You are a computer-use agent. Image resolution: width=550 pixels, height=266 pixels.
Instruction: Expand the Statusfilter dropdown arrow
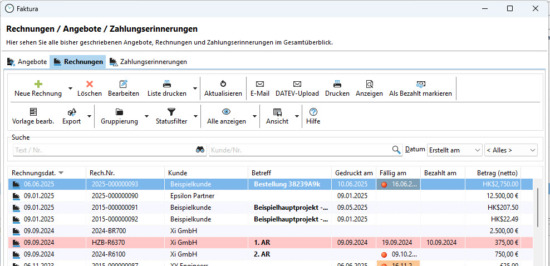196,116
